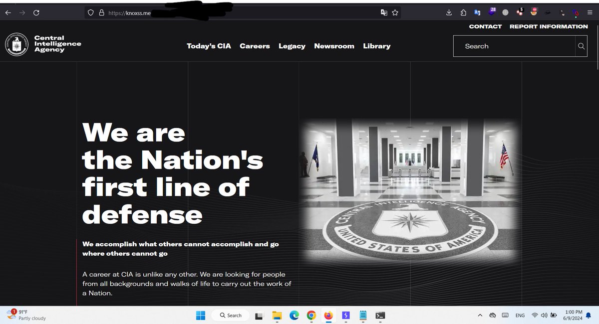Viewport: 599px width, 324px height.
Task: Open the Windows Start menu
Action: click(x=200, y=315)
